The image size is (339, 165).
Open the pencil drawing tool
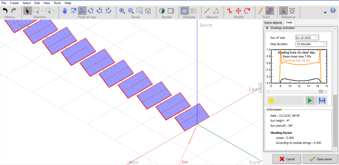pyautogui.click(x=260, y=11)
